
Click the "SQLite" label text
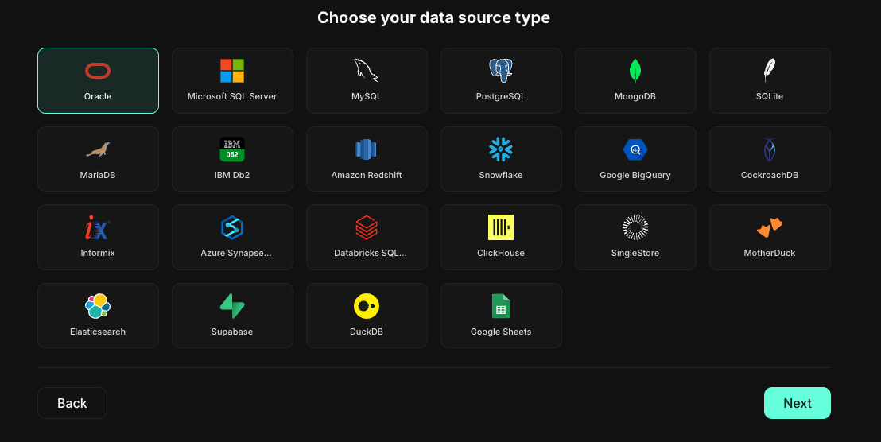click(x=769, y=97)
